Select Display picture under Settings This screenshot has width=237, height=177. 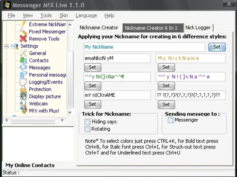(x=45, y=96)
